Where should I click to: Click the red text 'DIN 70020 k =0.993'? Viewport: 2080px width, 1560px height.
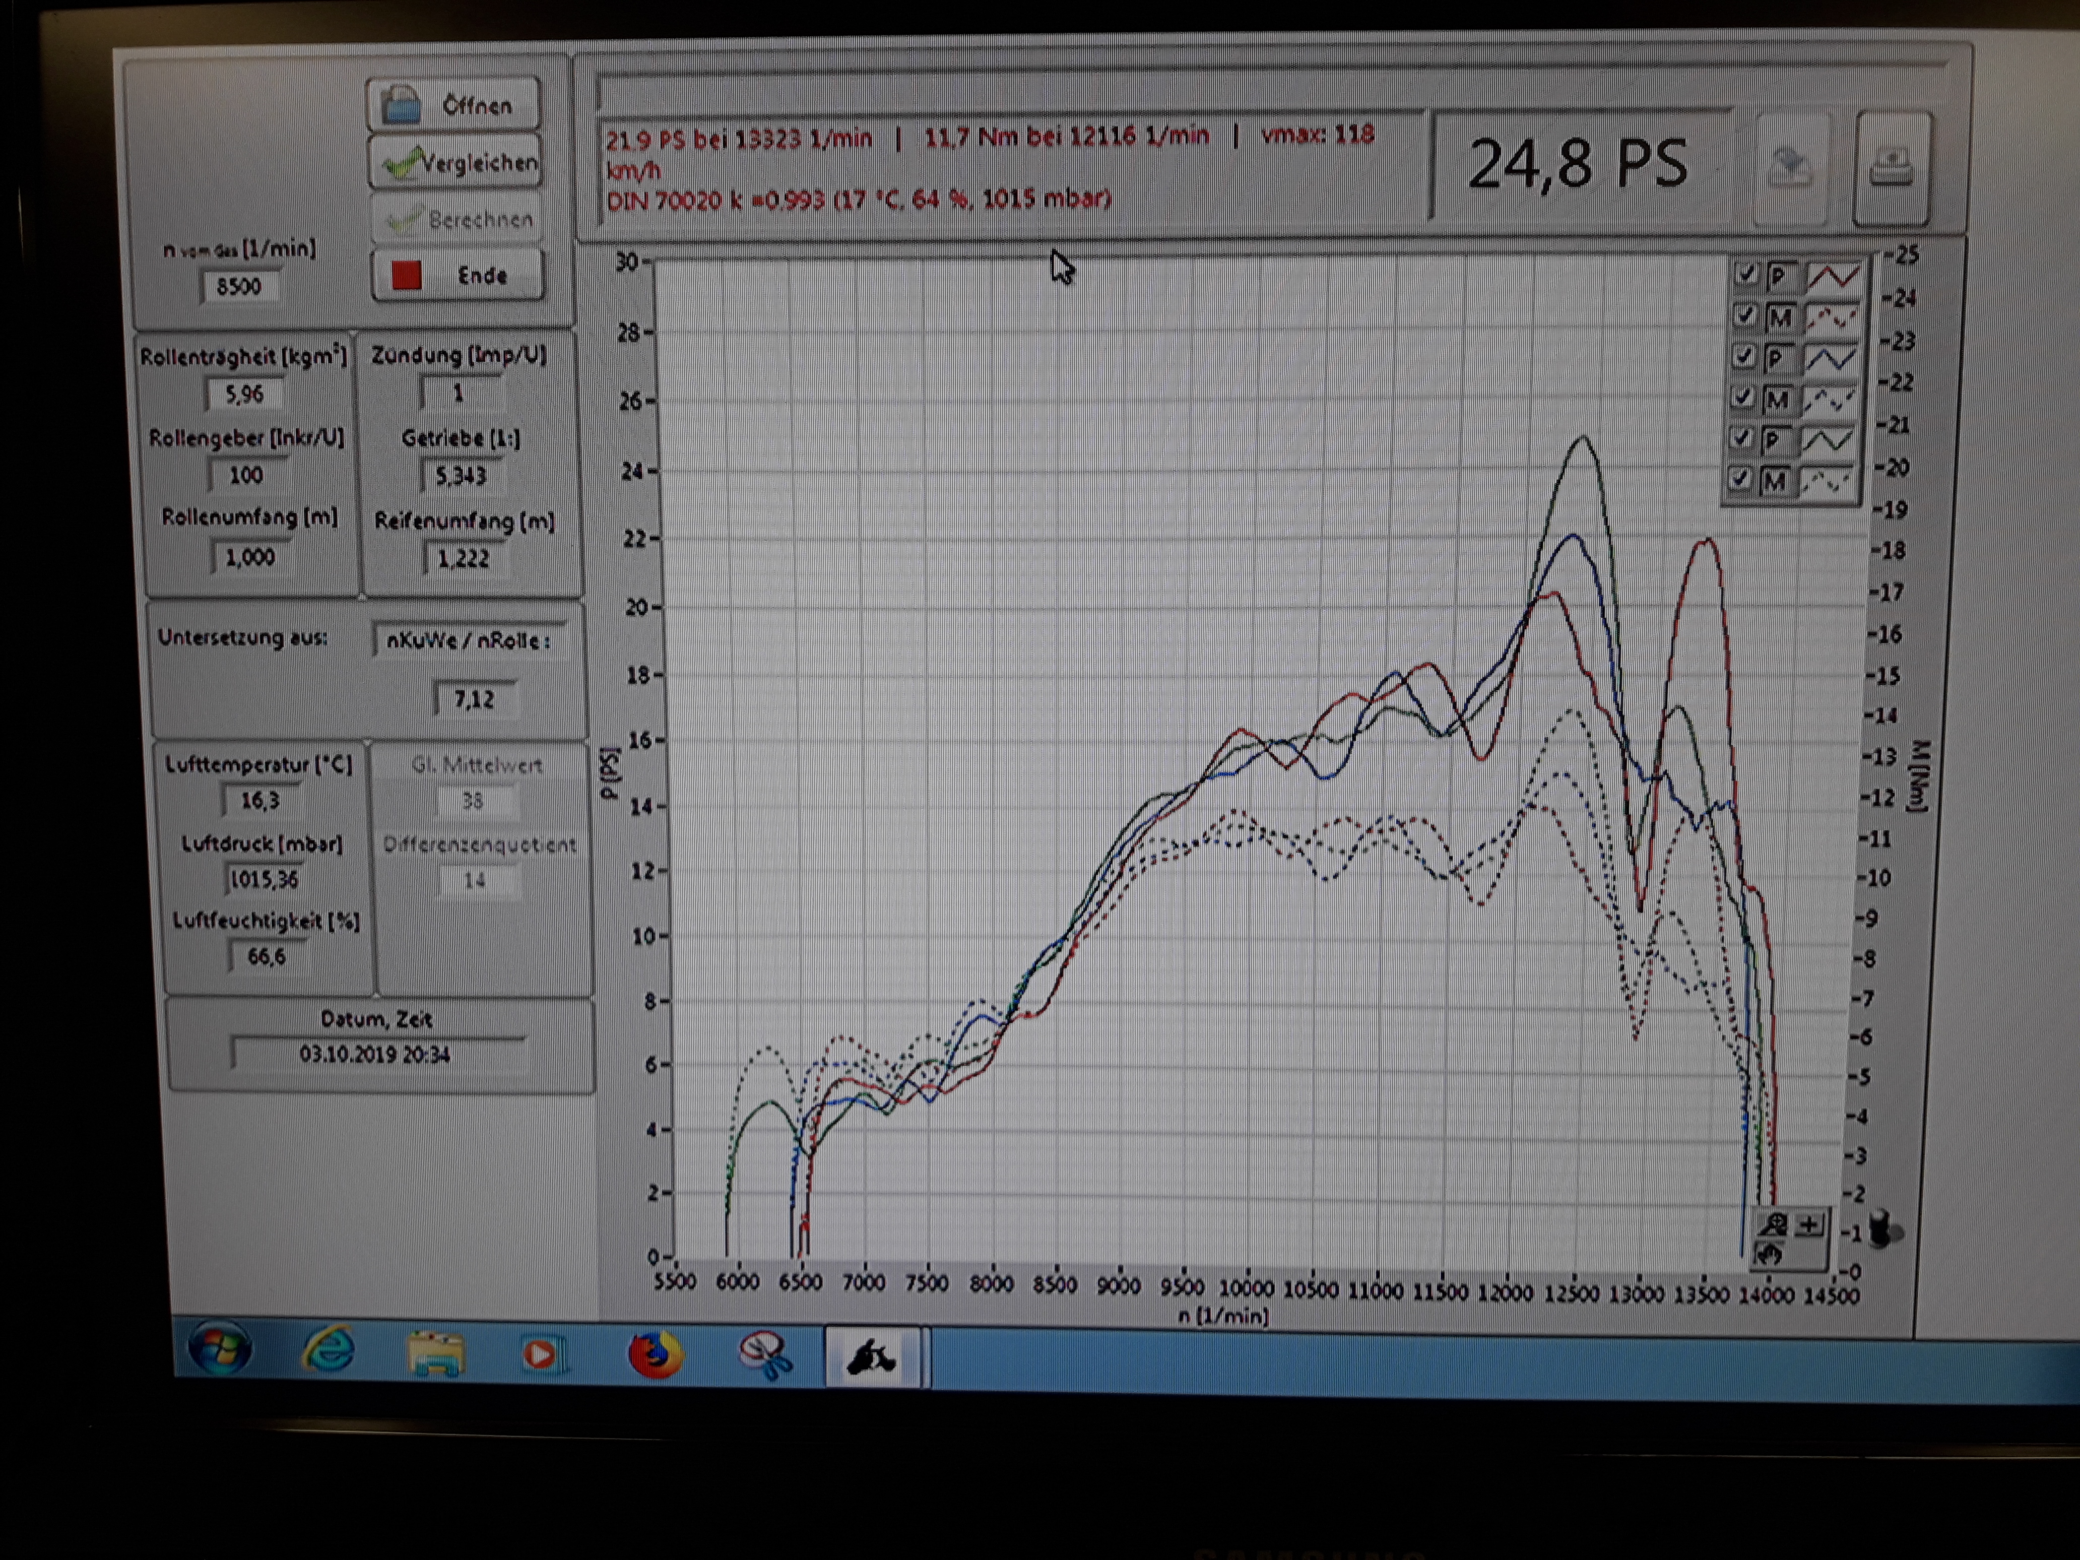[716, 200]
